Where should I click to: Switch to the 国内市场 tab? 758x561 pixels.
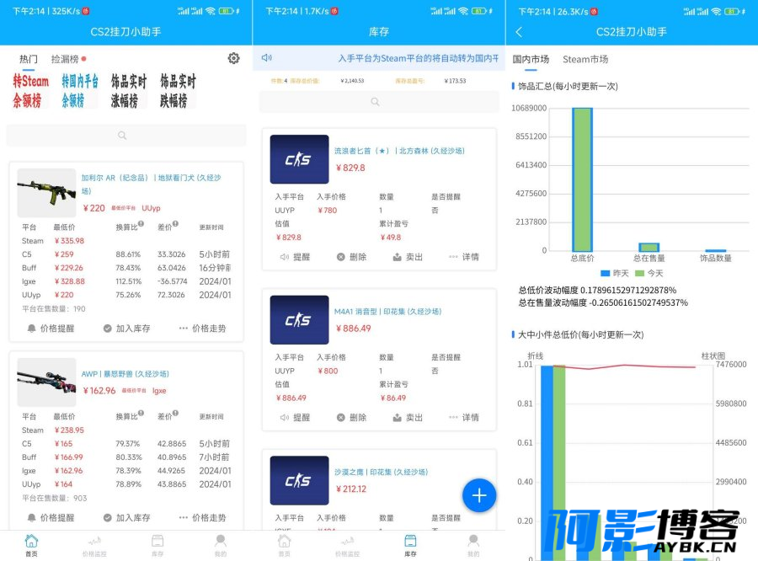531,59
